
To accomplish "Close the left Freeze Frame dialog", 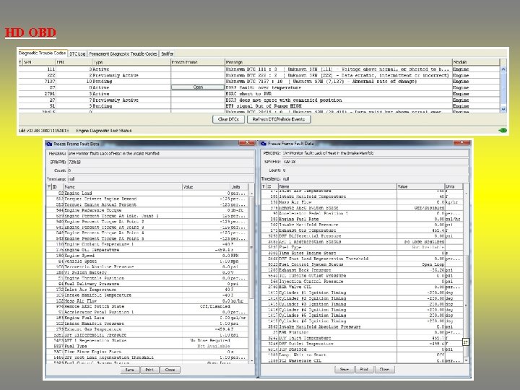I will pos(170,369).
